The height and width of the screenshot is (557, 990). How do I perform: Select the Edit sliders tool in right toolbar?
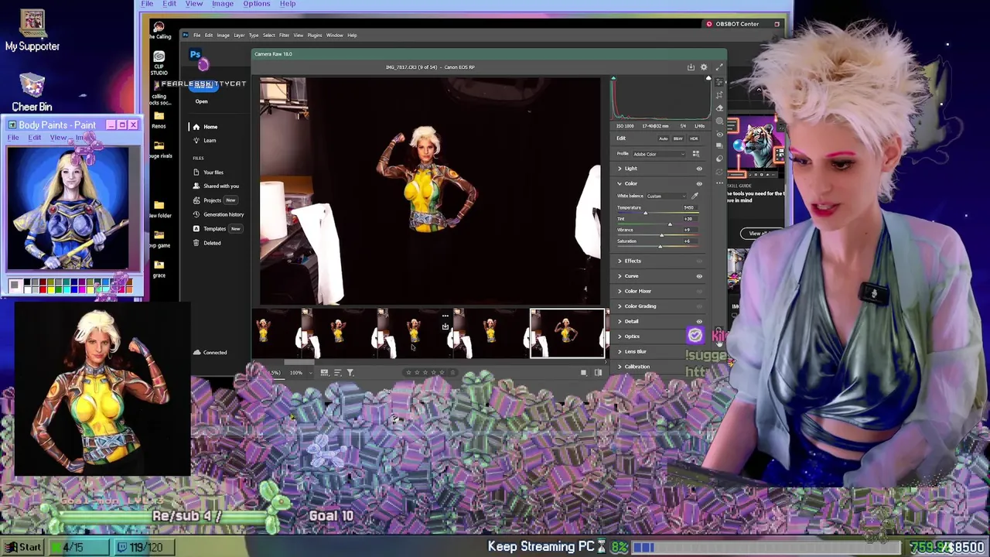coord(719,82)
